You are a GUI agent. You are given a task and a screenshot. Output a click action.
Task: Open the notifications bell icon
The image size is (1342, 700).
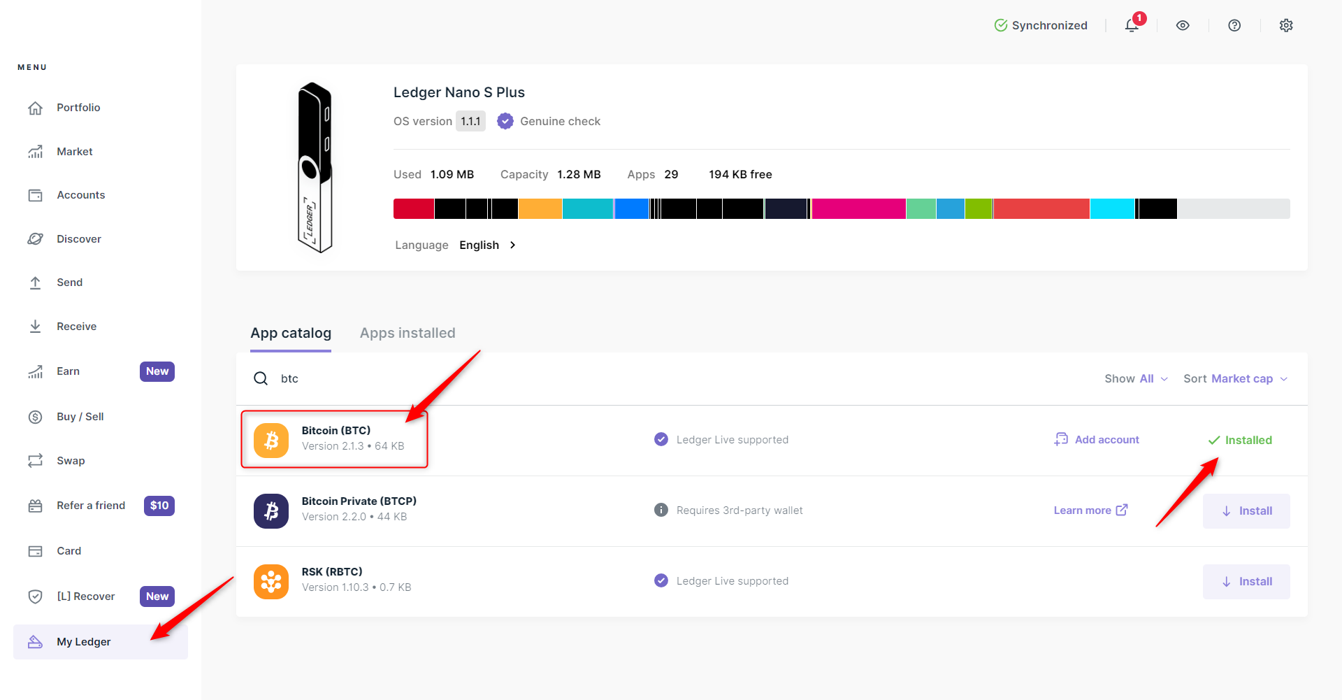click(1132, 26)
